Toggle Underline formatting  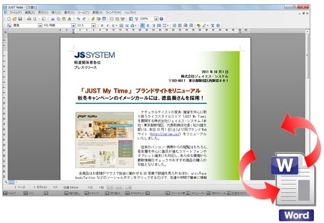pyautogui.click(x=113, y=25)
